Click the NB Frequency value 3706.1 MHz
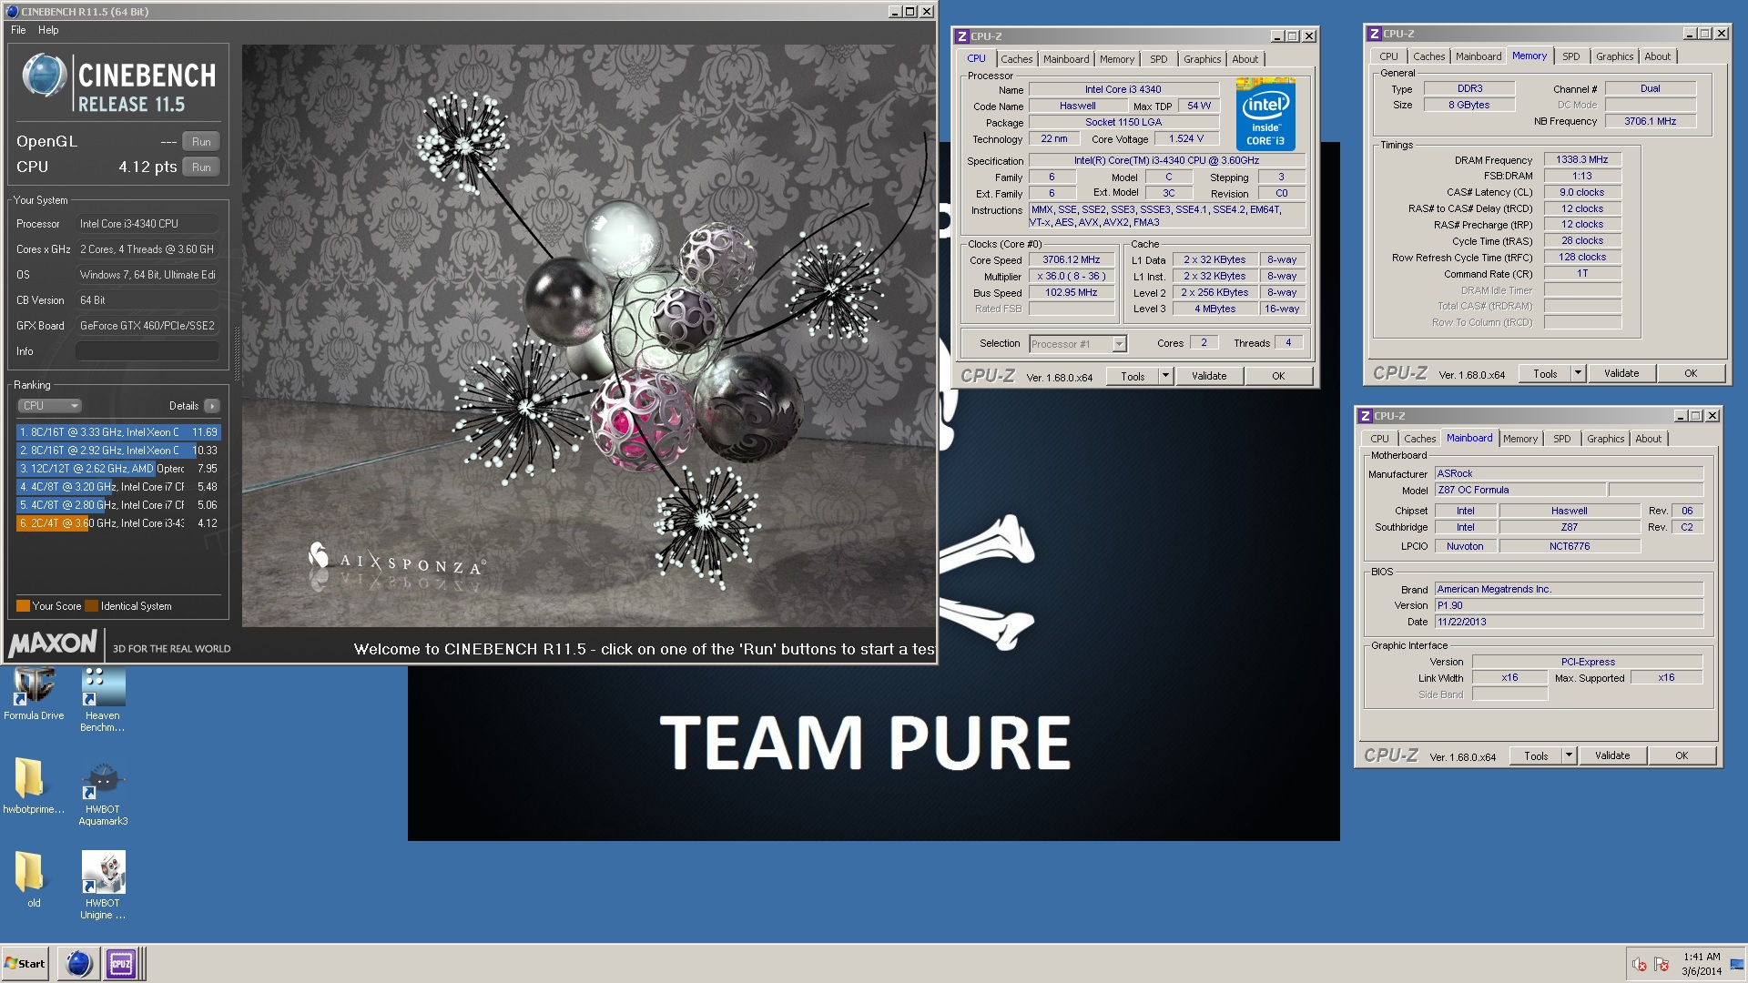 1650,121
